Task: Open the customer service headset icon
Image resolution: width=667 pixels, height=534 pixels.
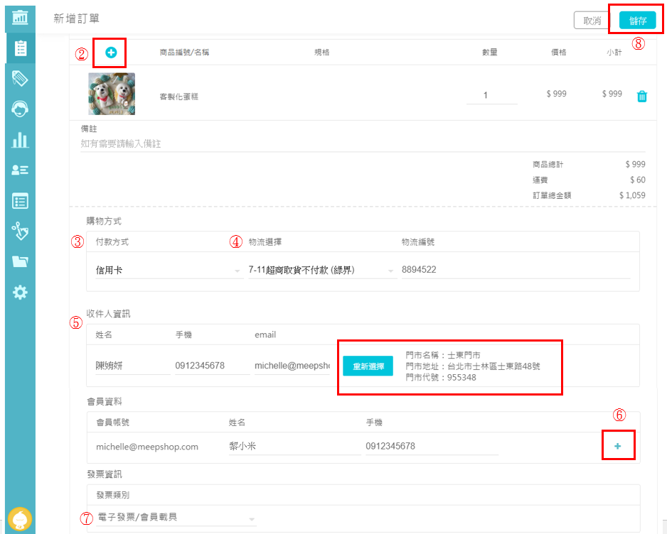Action: point(20,108)
